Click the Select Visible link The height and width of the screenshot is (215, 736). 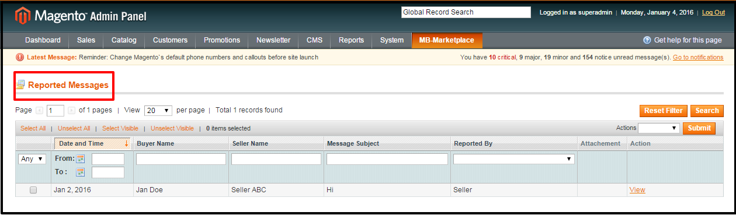pos(120,128)
